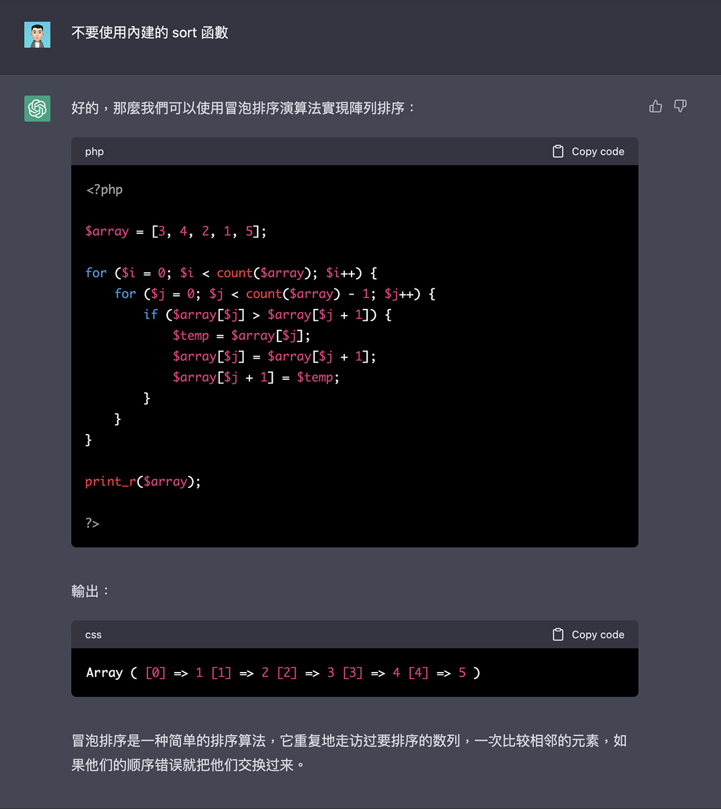Click the clipboard icon in the css block header
Viewport: 721px width, 809px height.
point(558,635)
